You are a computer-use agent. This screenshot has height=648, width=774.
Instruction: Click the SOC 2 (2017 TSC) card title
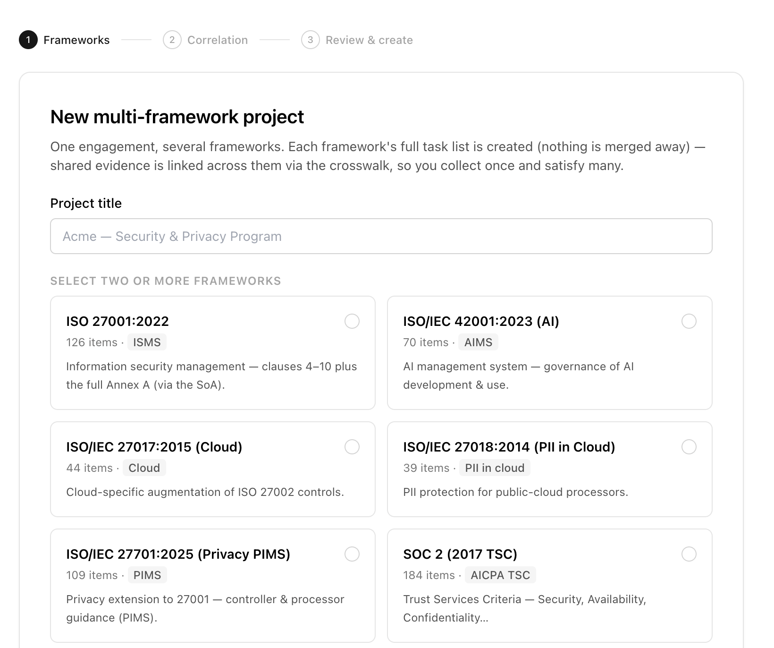pyautogui.click(x=460, y=554)
